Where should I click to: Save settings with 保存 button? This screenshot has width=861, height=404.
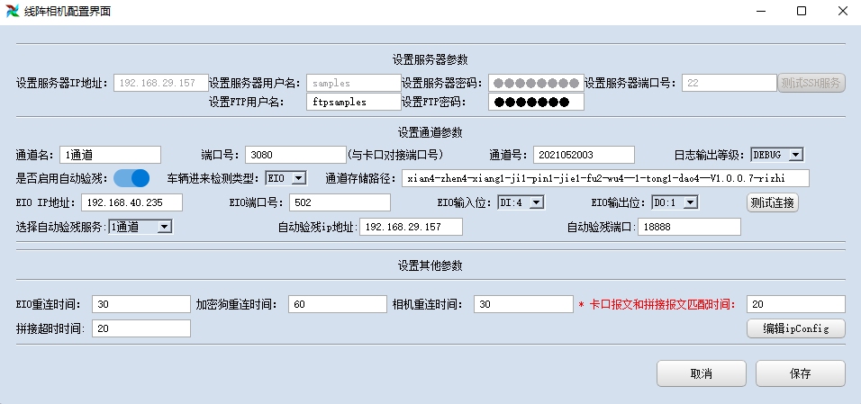(x=800, y=373)
